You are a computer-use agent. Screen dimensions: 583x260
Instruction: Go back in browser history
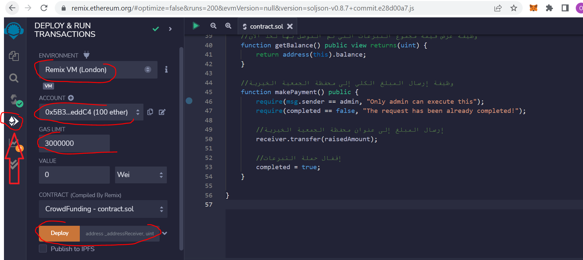(12, 8)
